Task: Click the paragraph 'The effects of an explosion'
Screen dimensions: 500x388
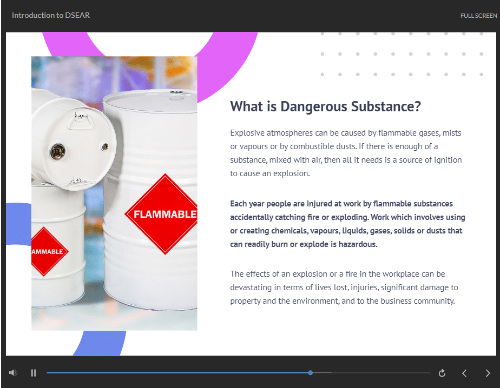Action: coord(344,287)
